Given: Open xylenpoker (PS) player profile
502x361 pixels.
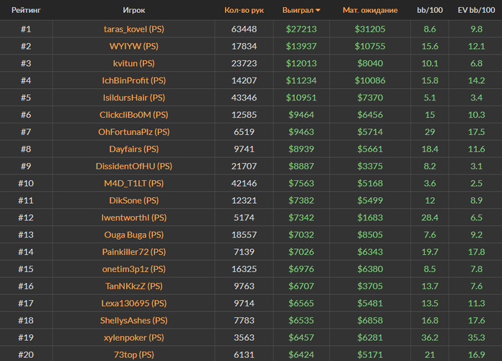Looking at the screenshot, I should click(x=134, y=337).
